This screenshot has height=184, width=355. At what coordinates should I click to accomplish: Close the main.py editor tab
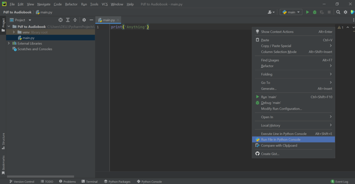click(x=118, y=20)
